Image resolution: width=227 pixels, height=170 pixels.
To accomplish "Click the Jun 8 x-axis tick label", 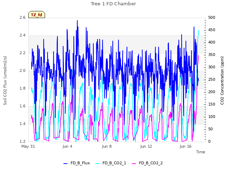I will tap(107, 146).
